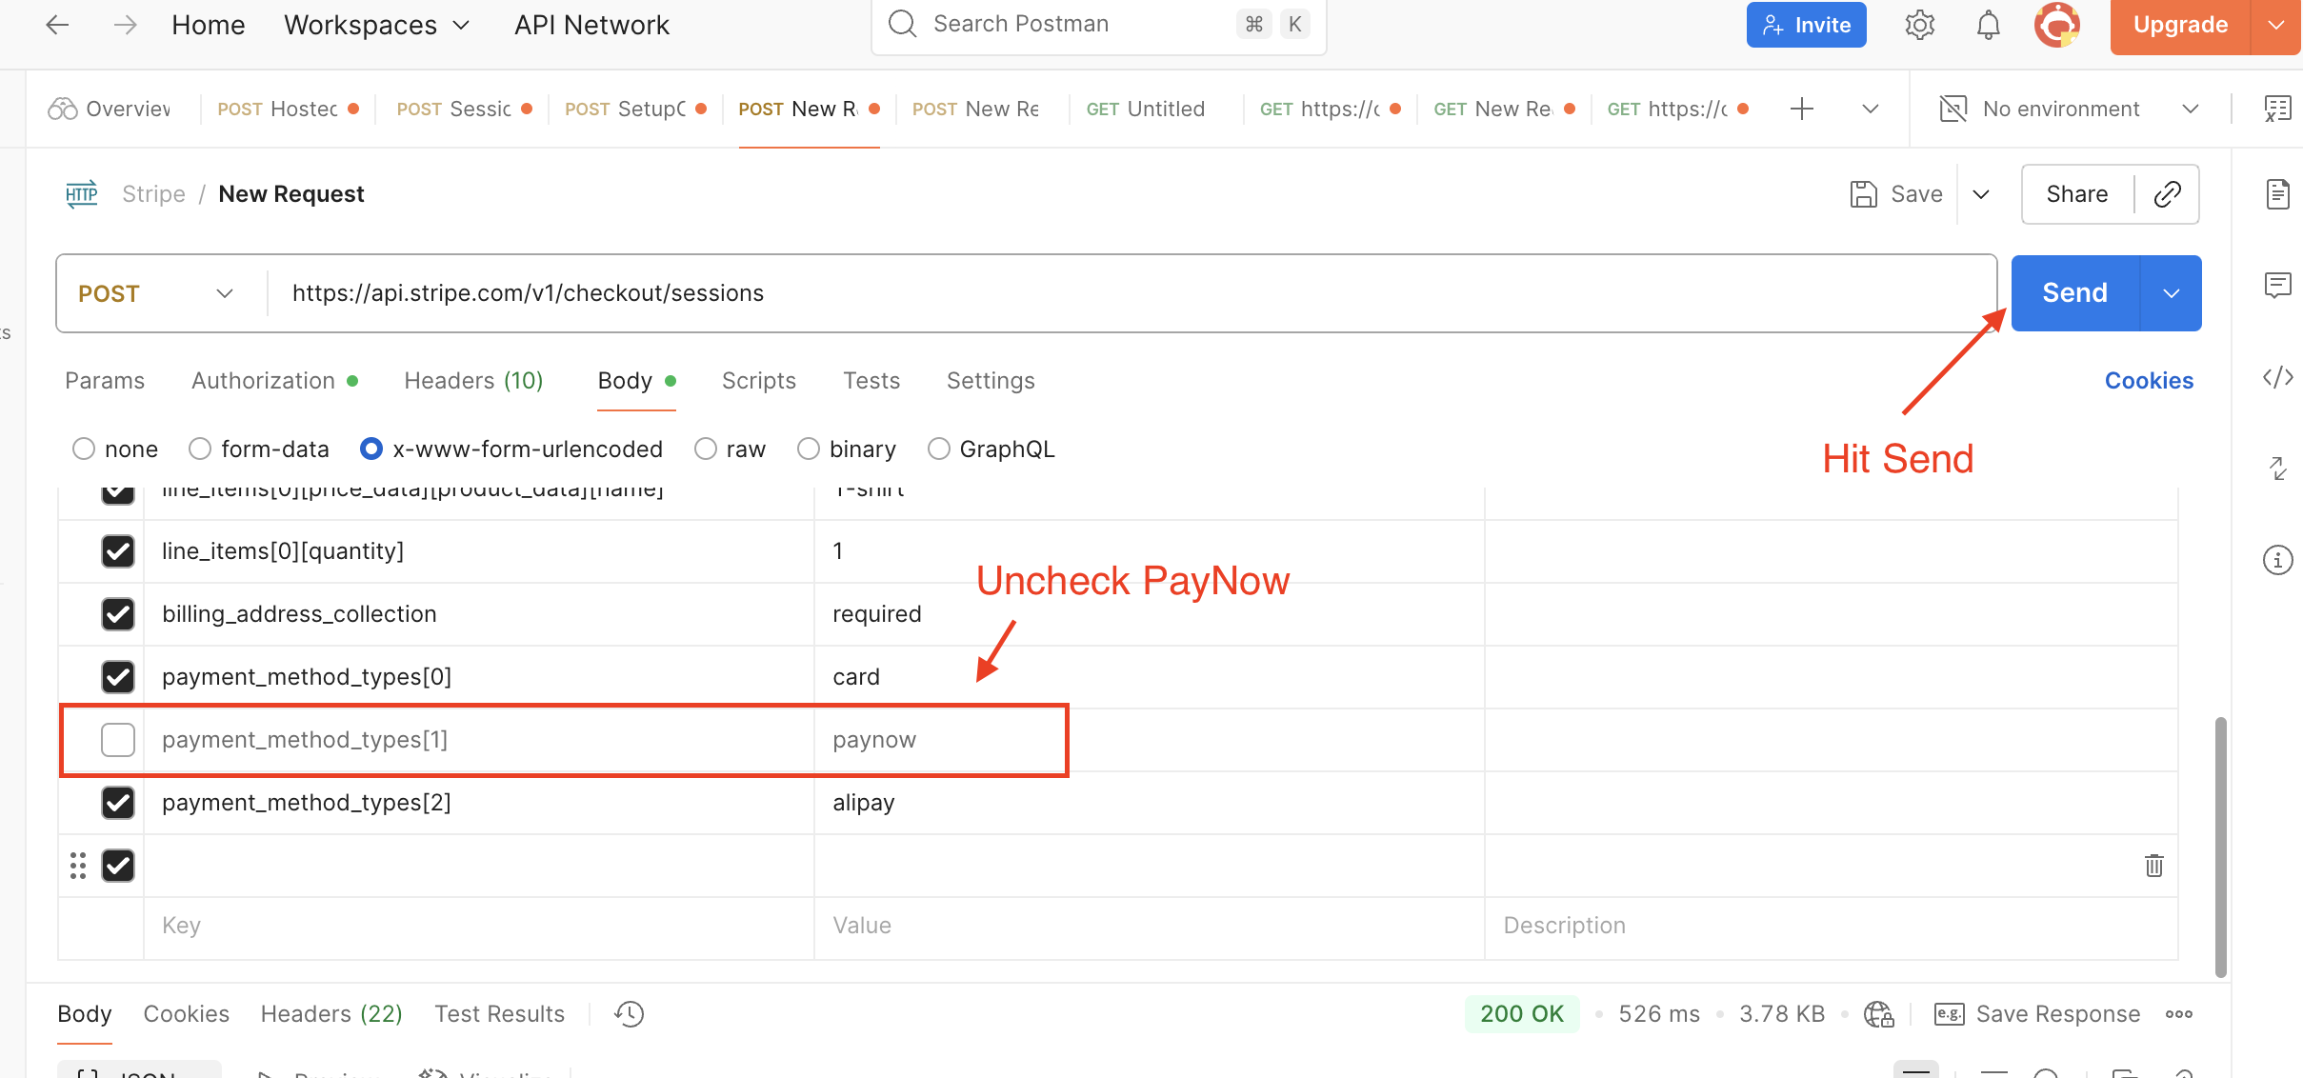The image size is (2303, 1078).
Task: Switch to the Authorization tab
Action: point(275,381)
